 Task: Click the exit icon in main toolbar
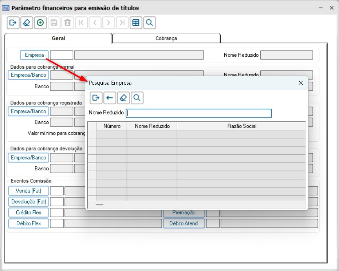(13, 23)
